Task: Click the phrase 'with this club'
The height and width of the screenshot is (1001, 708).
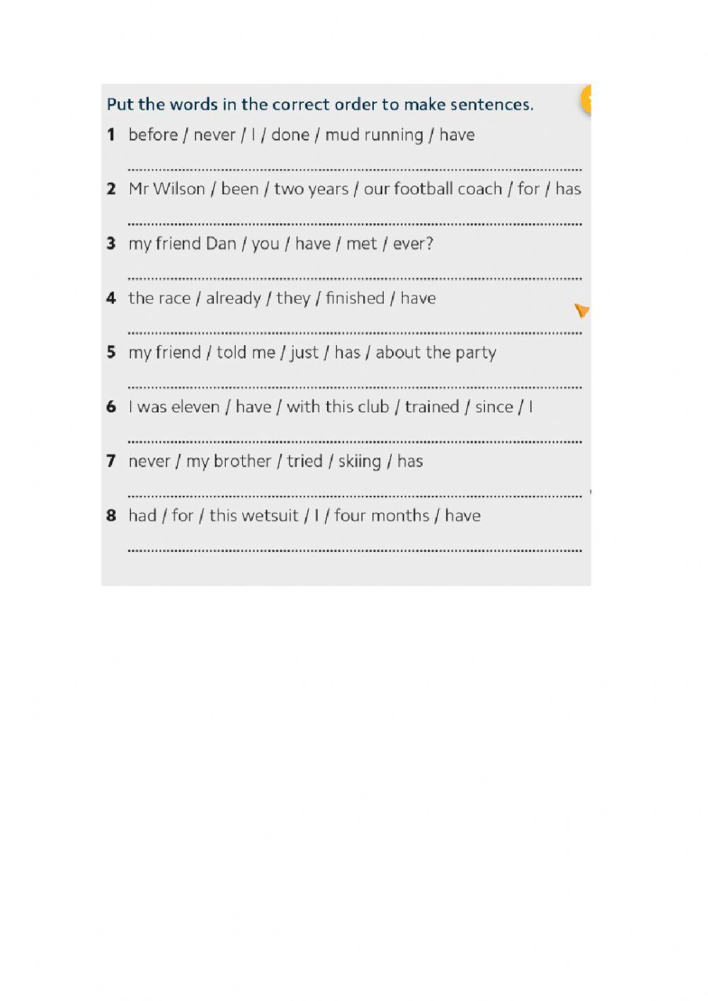Action: (x=338, y=407)
